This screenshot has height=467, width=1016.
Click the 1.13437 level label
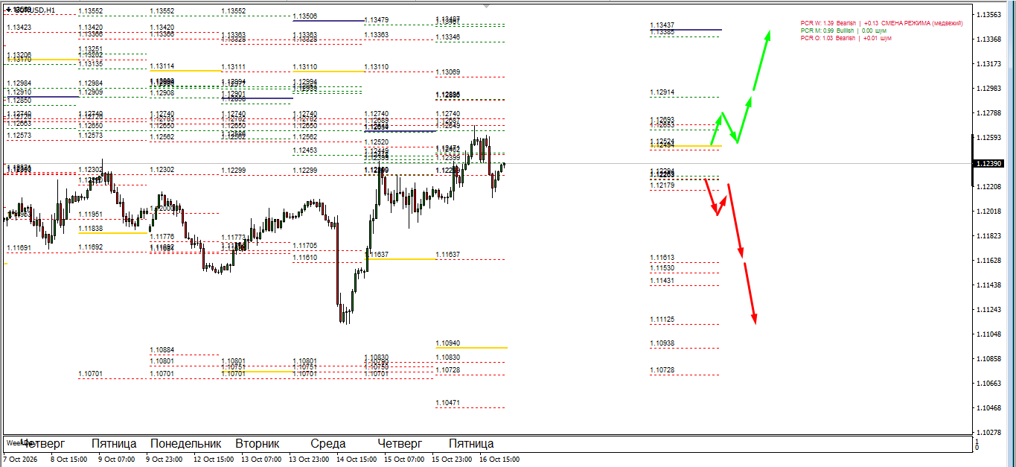[x=662, y=25]
